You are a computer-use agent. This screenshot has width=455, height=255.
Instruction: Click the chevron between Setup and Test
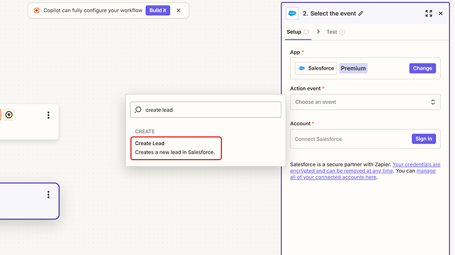point(318,32)
